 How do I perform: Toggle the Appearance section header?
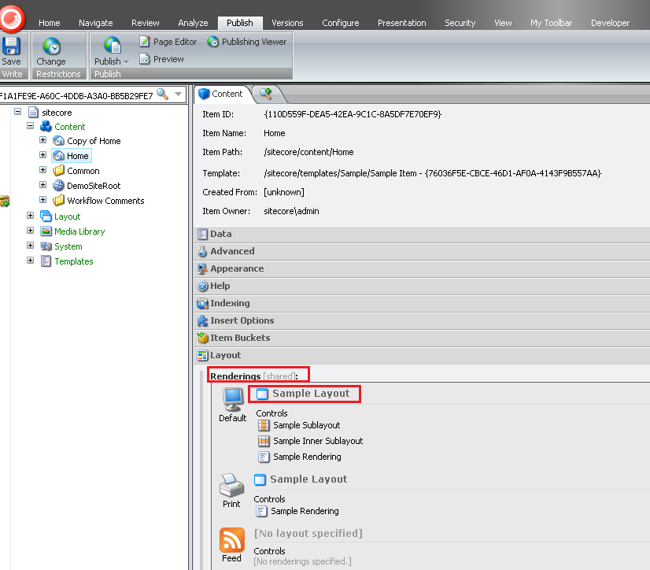[x=422, y=268]
